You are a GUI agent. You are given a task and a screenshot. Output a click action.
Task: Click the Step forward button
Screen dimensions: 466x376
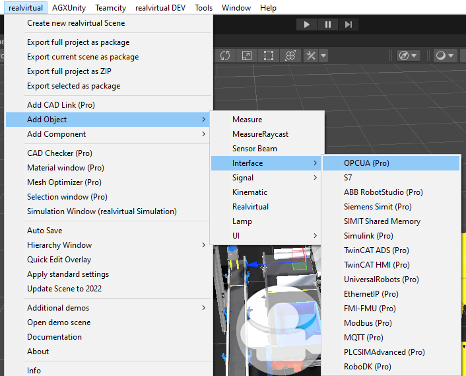349,24
